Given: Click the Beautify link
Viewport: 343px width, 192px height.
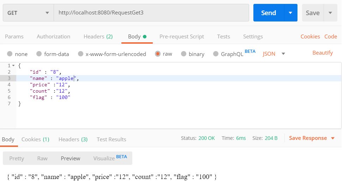Looking at the screenshot, I should [x=323, y=53].
